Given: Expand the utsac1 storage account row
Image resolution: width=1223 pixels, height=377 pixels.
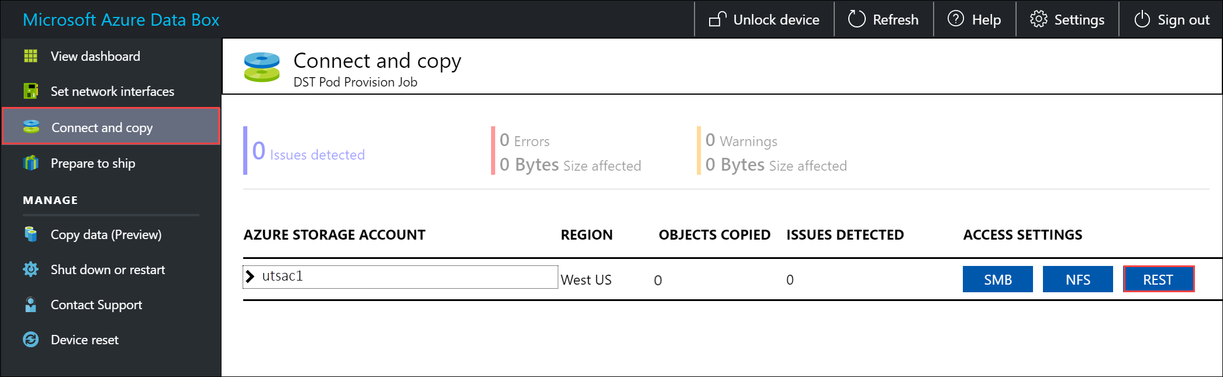Looking at the screenshot, I should click(x=250, y=276).
